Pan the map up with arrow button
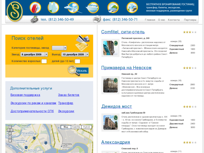The width and height of the screenshot is (204, 153). (10, 127)
